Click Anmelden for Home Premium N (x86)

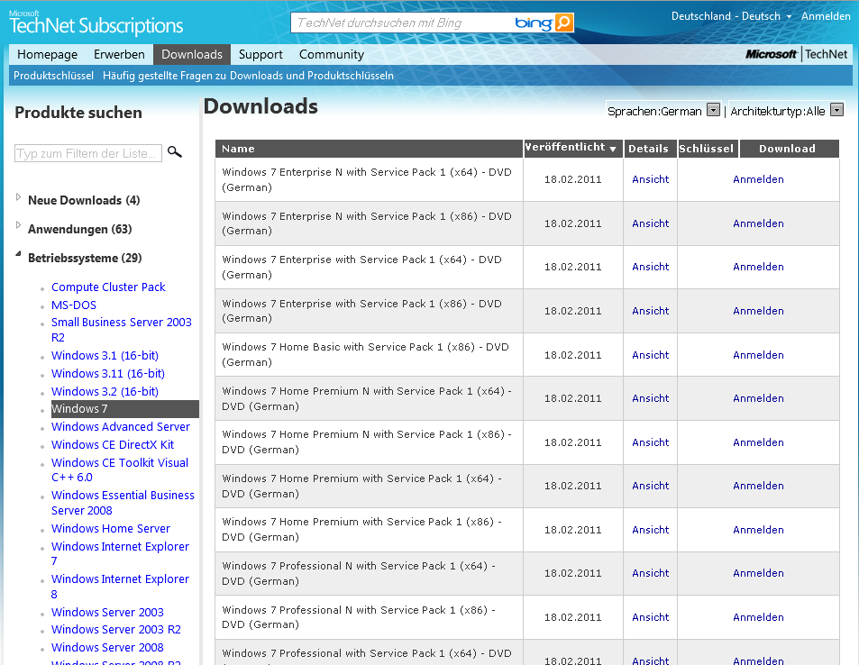[758, 442]
